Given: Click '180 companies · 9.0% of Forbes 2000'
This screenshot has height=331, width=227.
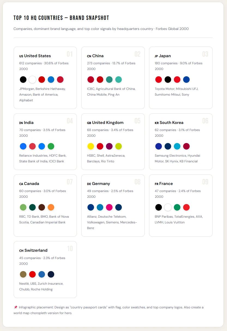Looking at the screenshot, I should pos(178,66).
